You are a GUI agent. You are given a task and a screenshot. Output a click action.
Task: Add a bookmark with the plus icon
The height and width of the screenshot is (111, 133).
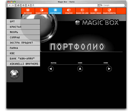(29, 5)
